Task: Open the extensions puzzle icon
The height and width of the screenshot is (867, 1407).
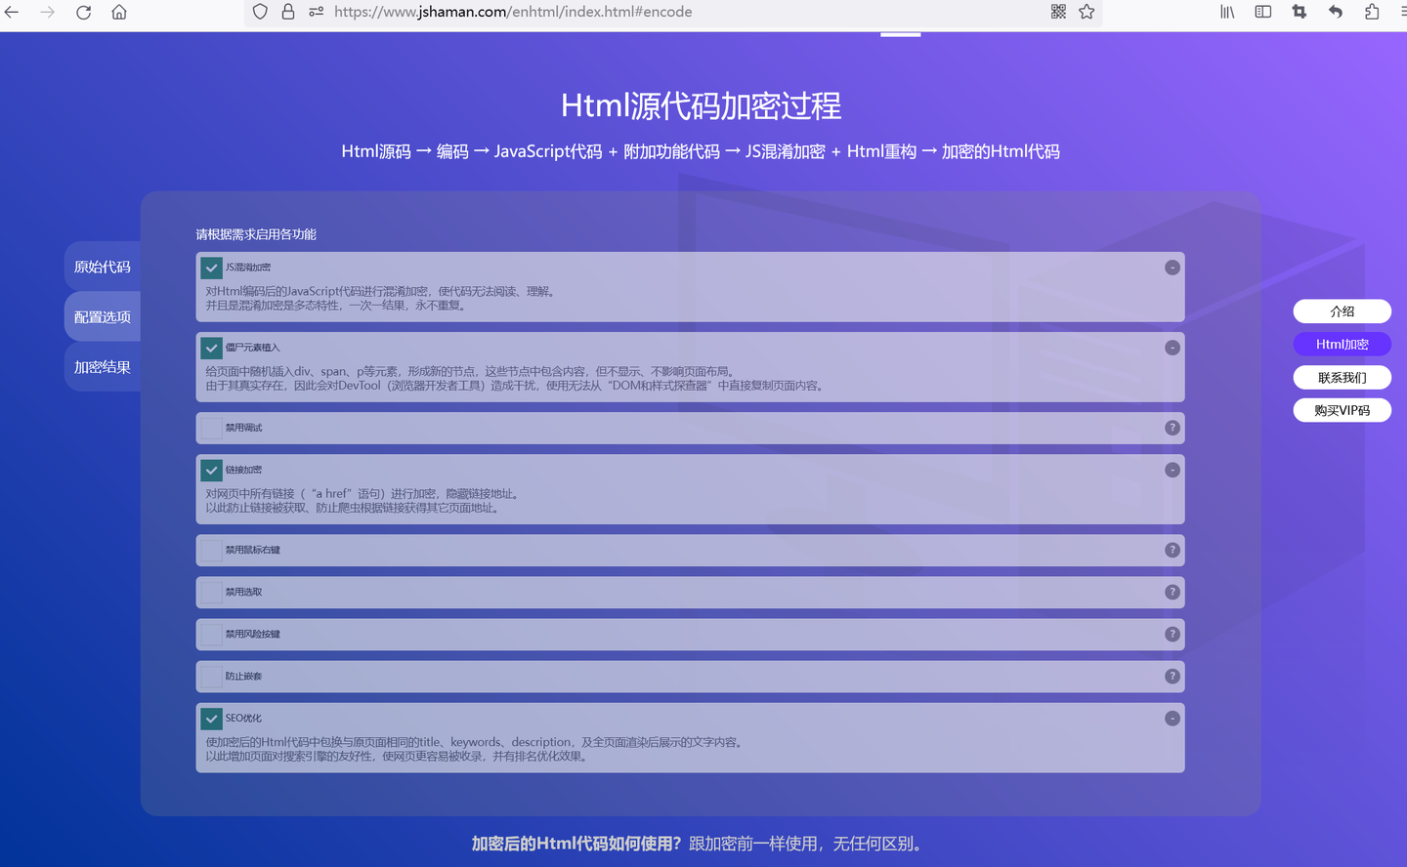Action: click(x=1372, y=12)
